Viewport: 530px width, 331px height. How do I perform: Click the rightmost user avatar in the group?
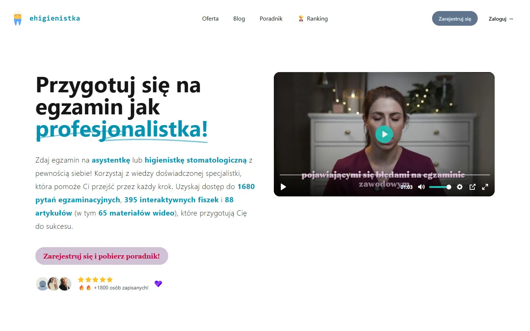[65, 284]
